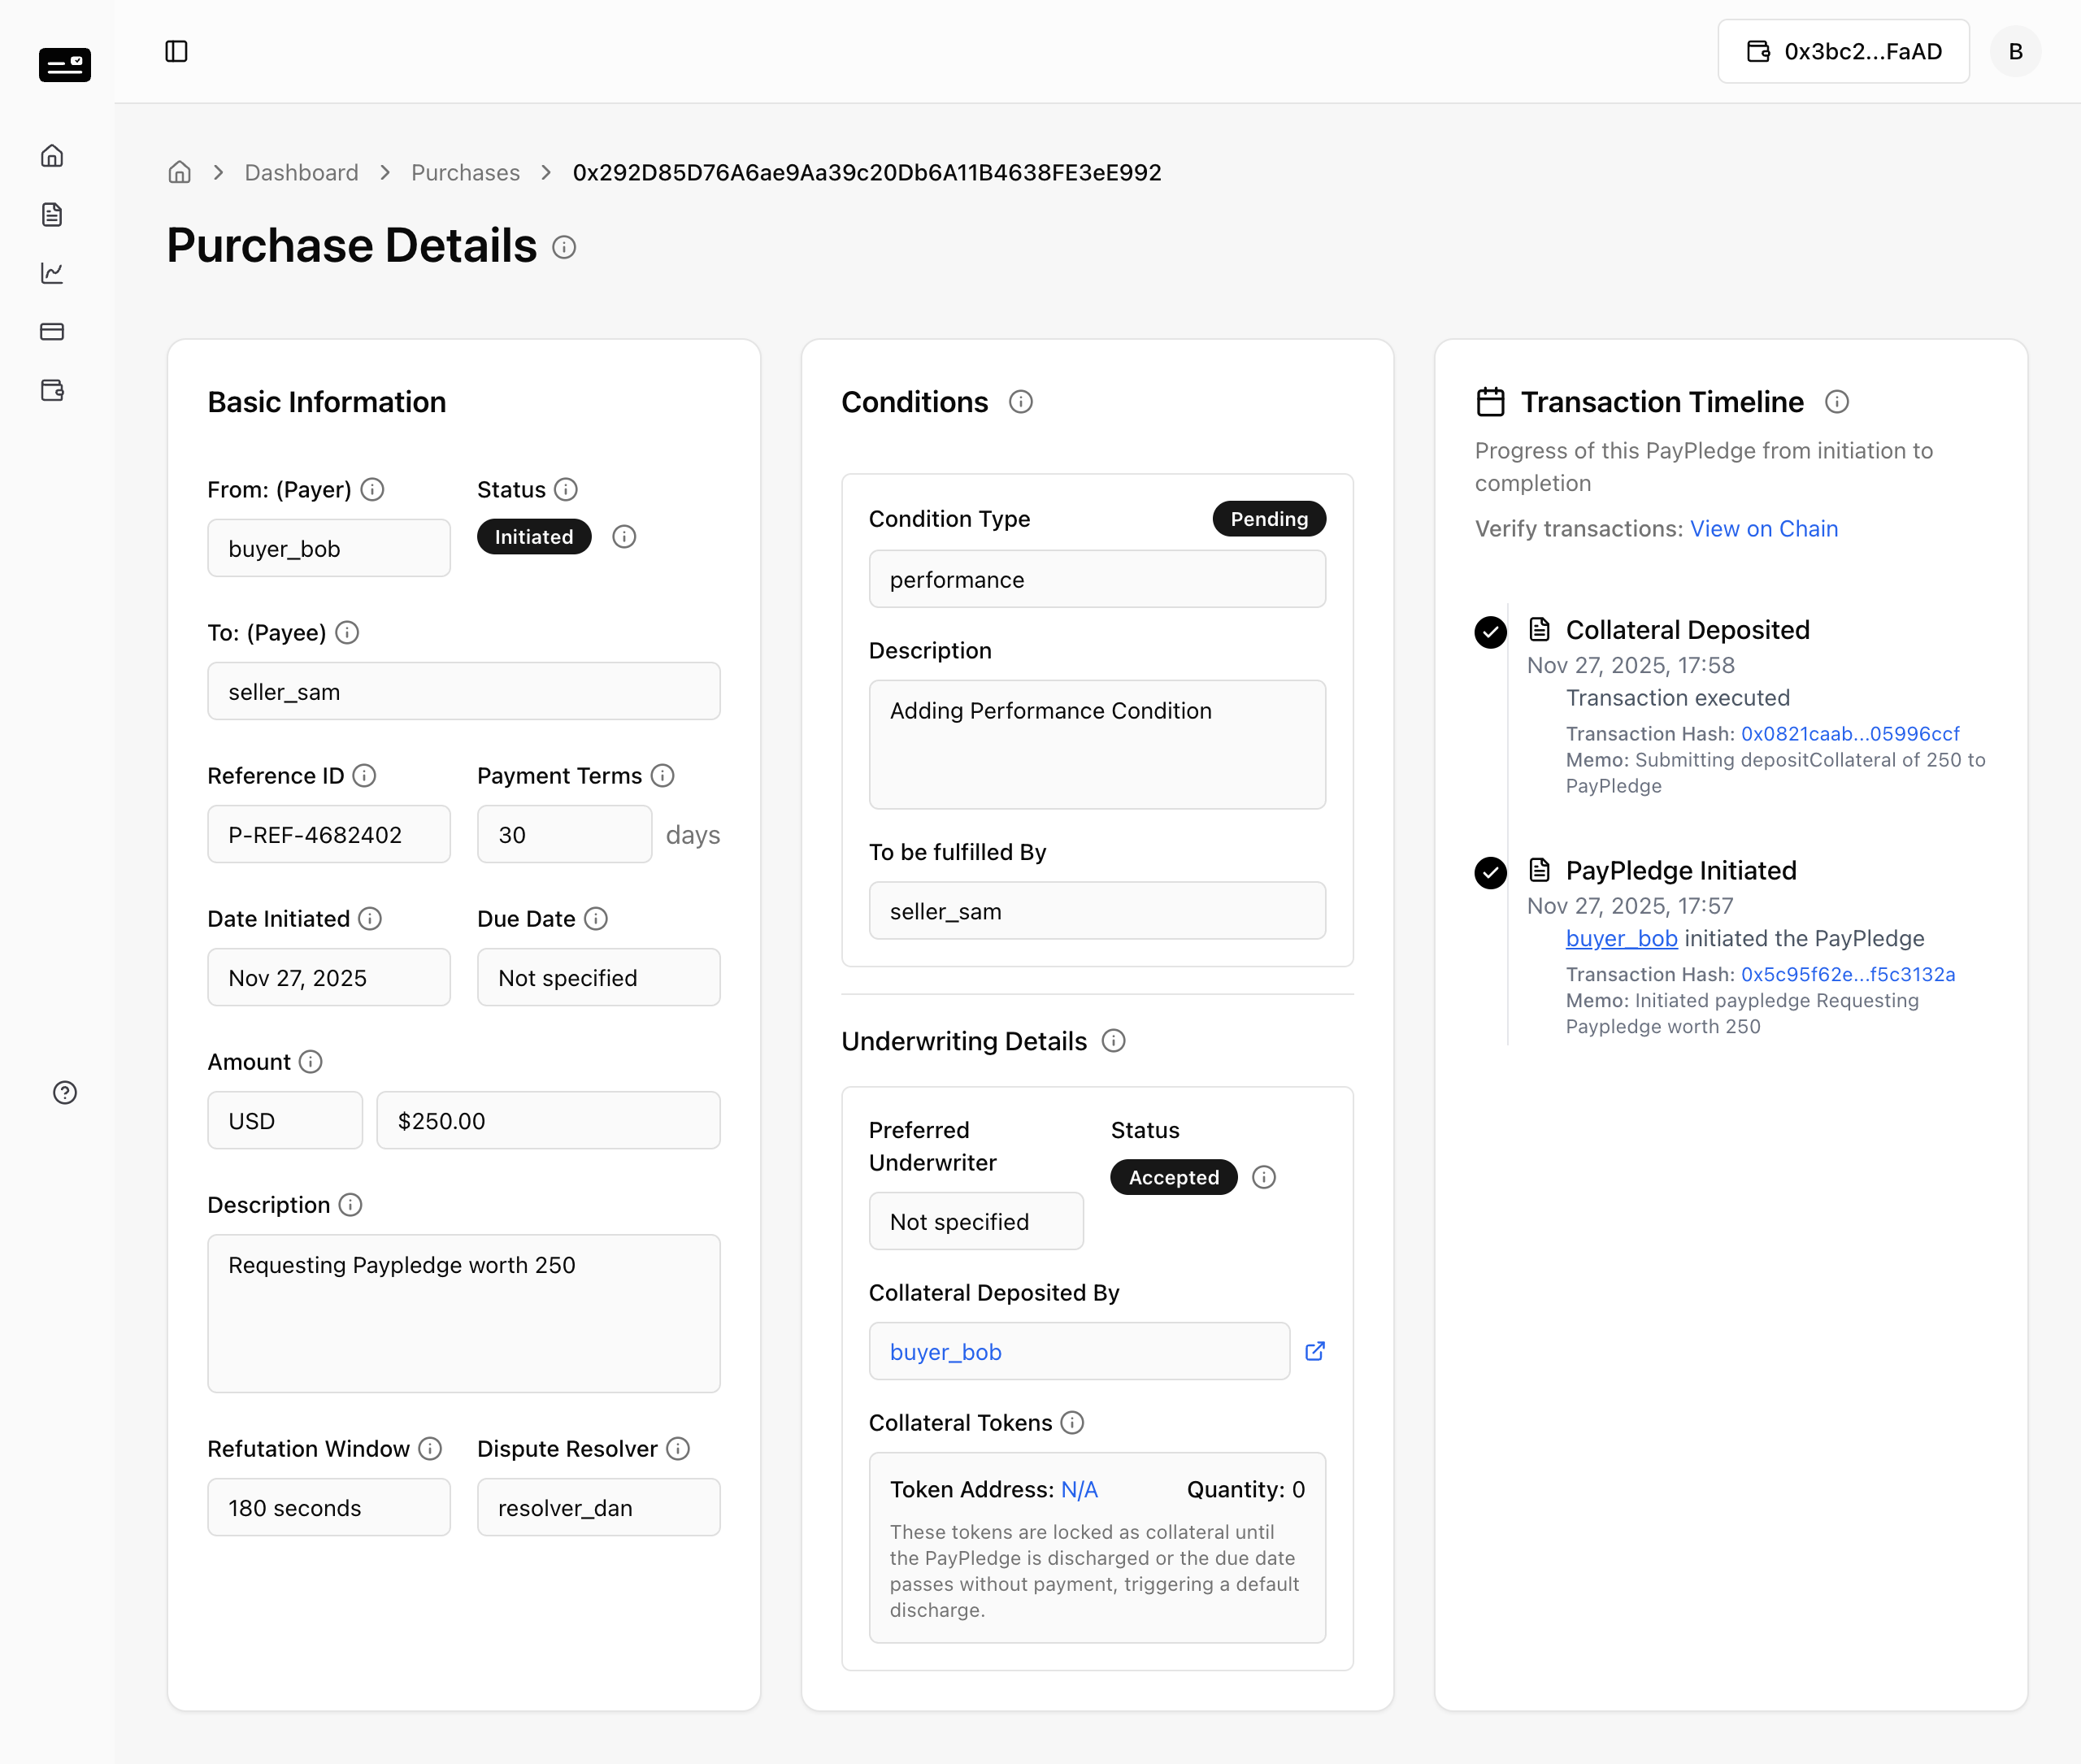Image resolution: width=2081 pixels, height=1764 pixels.
Task: Go to Dashboard breadcrumb
Action: (x=301, y=172)
